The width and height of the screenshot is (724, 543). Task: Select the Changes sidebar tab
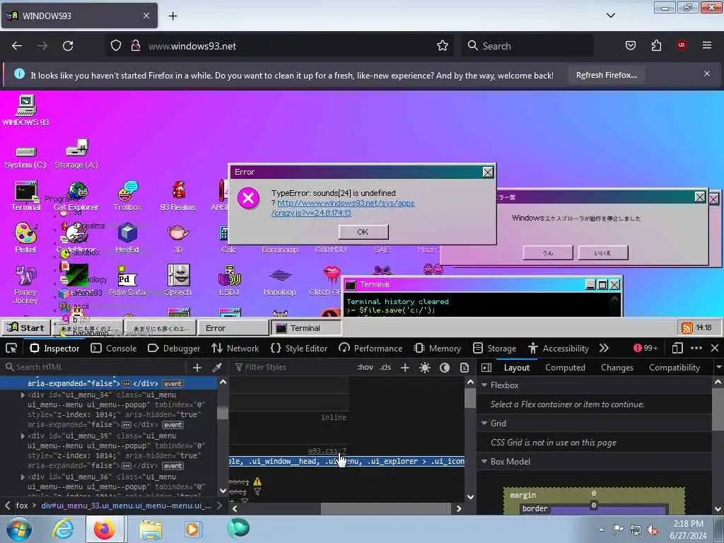point(617,368)
